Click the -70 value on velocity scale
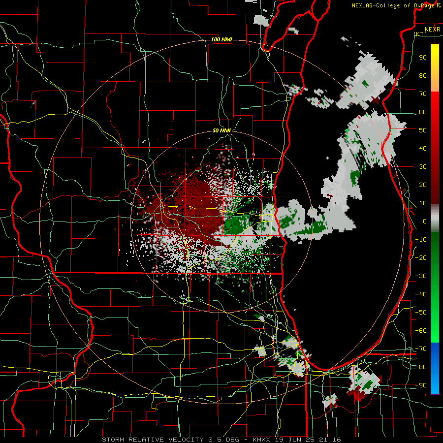This screenshot has height=443, width=443. click(x=421, y=349)
